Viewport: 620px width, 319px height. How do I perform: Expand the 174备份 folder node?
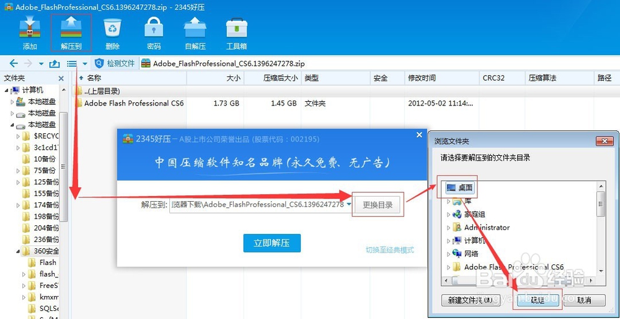click(18, 205)
